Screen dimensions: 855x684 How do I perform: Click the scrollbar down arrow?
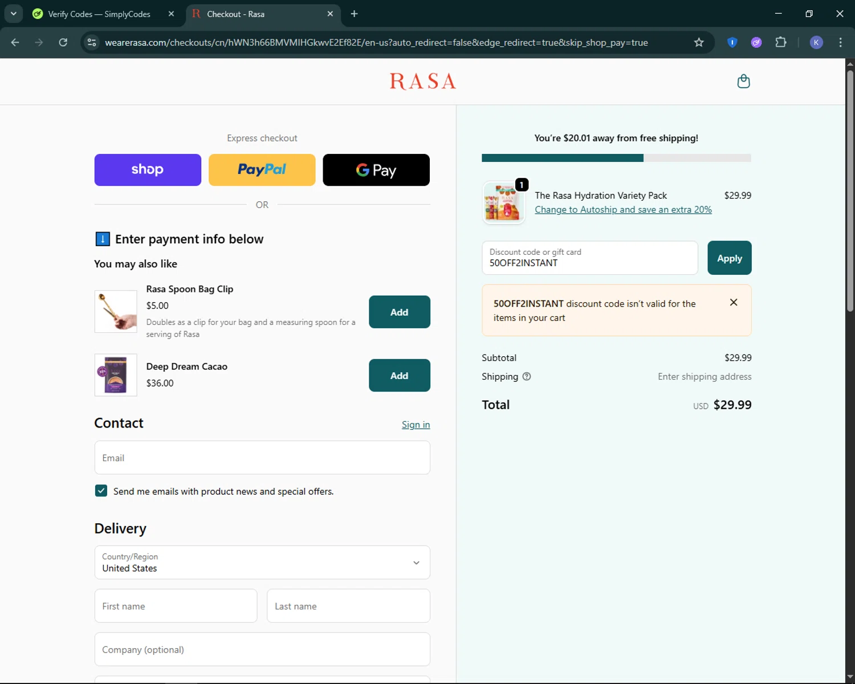point(850,677)
